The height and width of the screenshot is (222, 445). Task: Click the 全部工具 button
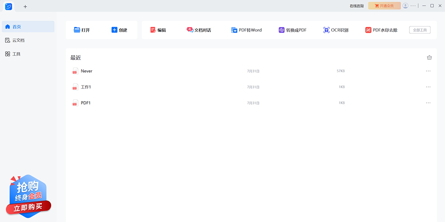coord(420,30)
